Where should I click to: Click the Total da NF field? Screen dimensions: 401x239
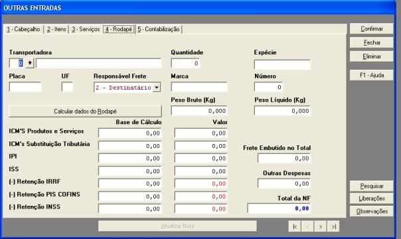[x=279, y=208]
